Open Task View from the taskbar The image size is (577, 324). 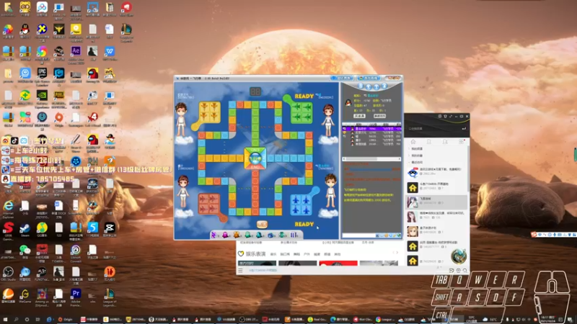coord(38,320)
